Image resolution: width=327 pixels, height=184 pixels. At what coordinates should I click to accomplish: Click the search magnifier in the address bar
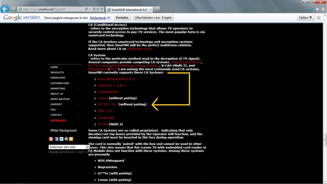[x=86, y=9]
